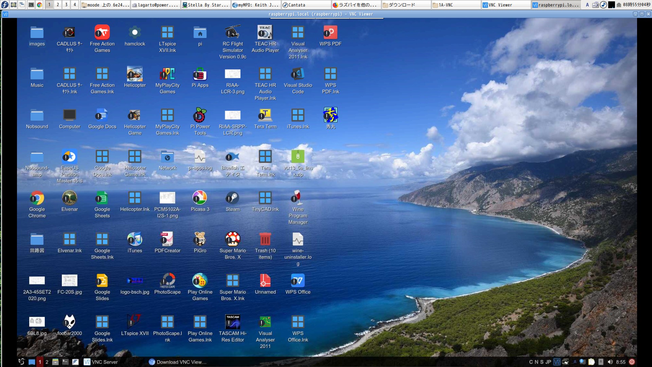Click the Download VNC Viewer taskbar button

pos(178,362)
